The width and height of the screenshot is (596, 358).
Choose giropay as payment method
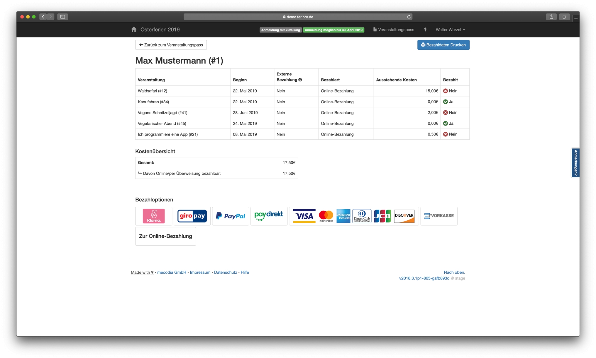[192, 216]
